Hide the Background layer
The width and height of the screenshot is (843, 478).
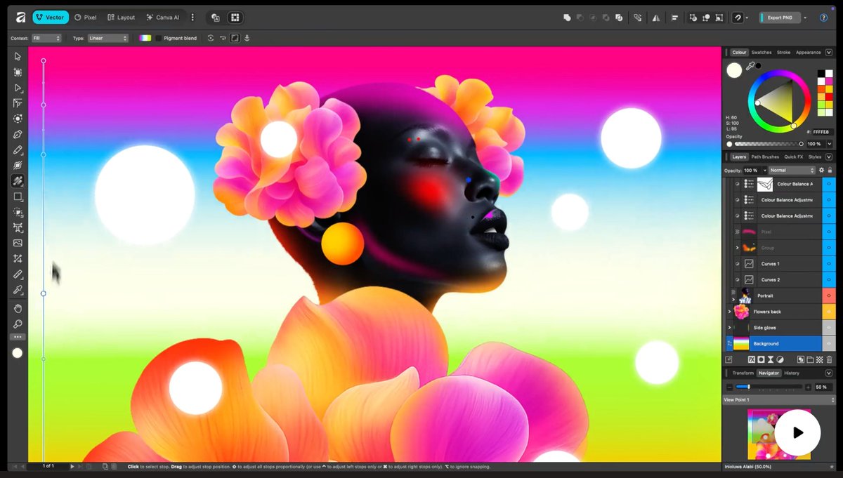829,343
